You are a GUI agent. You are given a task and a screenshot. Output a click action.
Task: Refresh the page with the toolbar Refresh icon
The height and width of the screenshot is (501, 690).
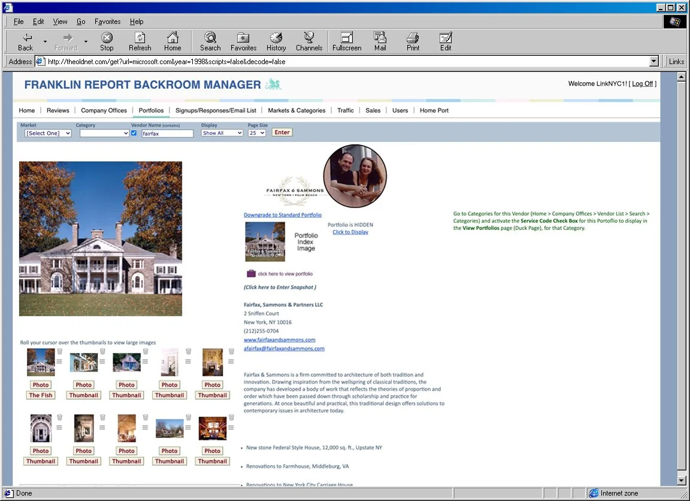click(x=140, y=42)
